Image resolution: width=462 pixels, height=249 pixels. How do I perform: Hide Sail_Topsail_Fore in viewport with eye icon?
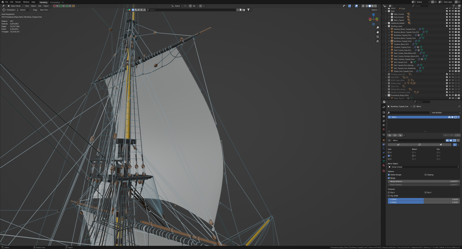click(x=453, y=62)
